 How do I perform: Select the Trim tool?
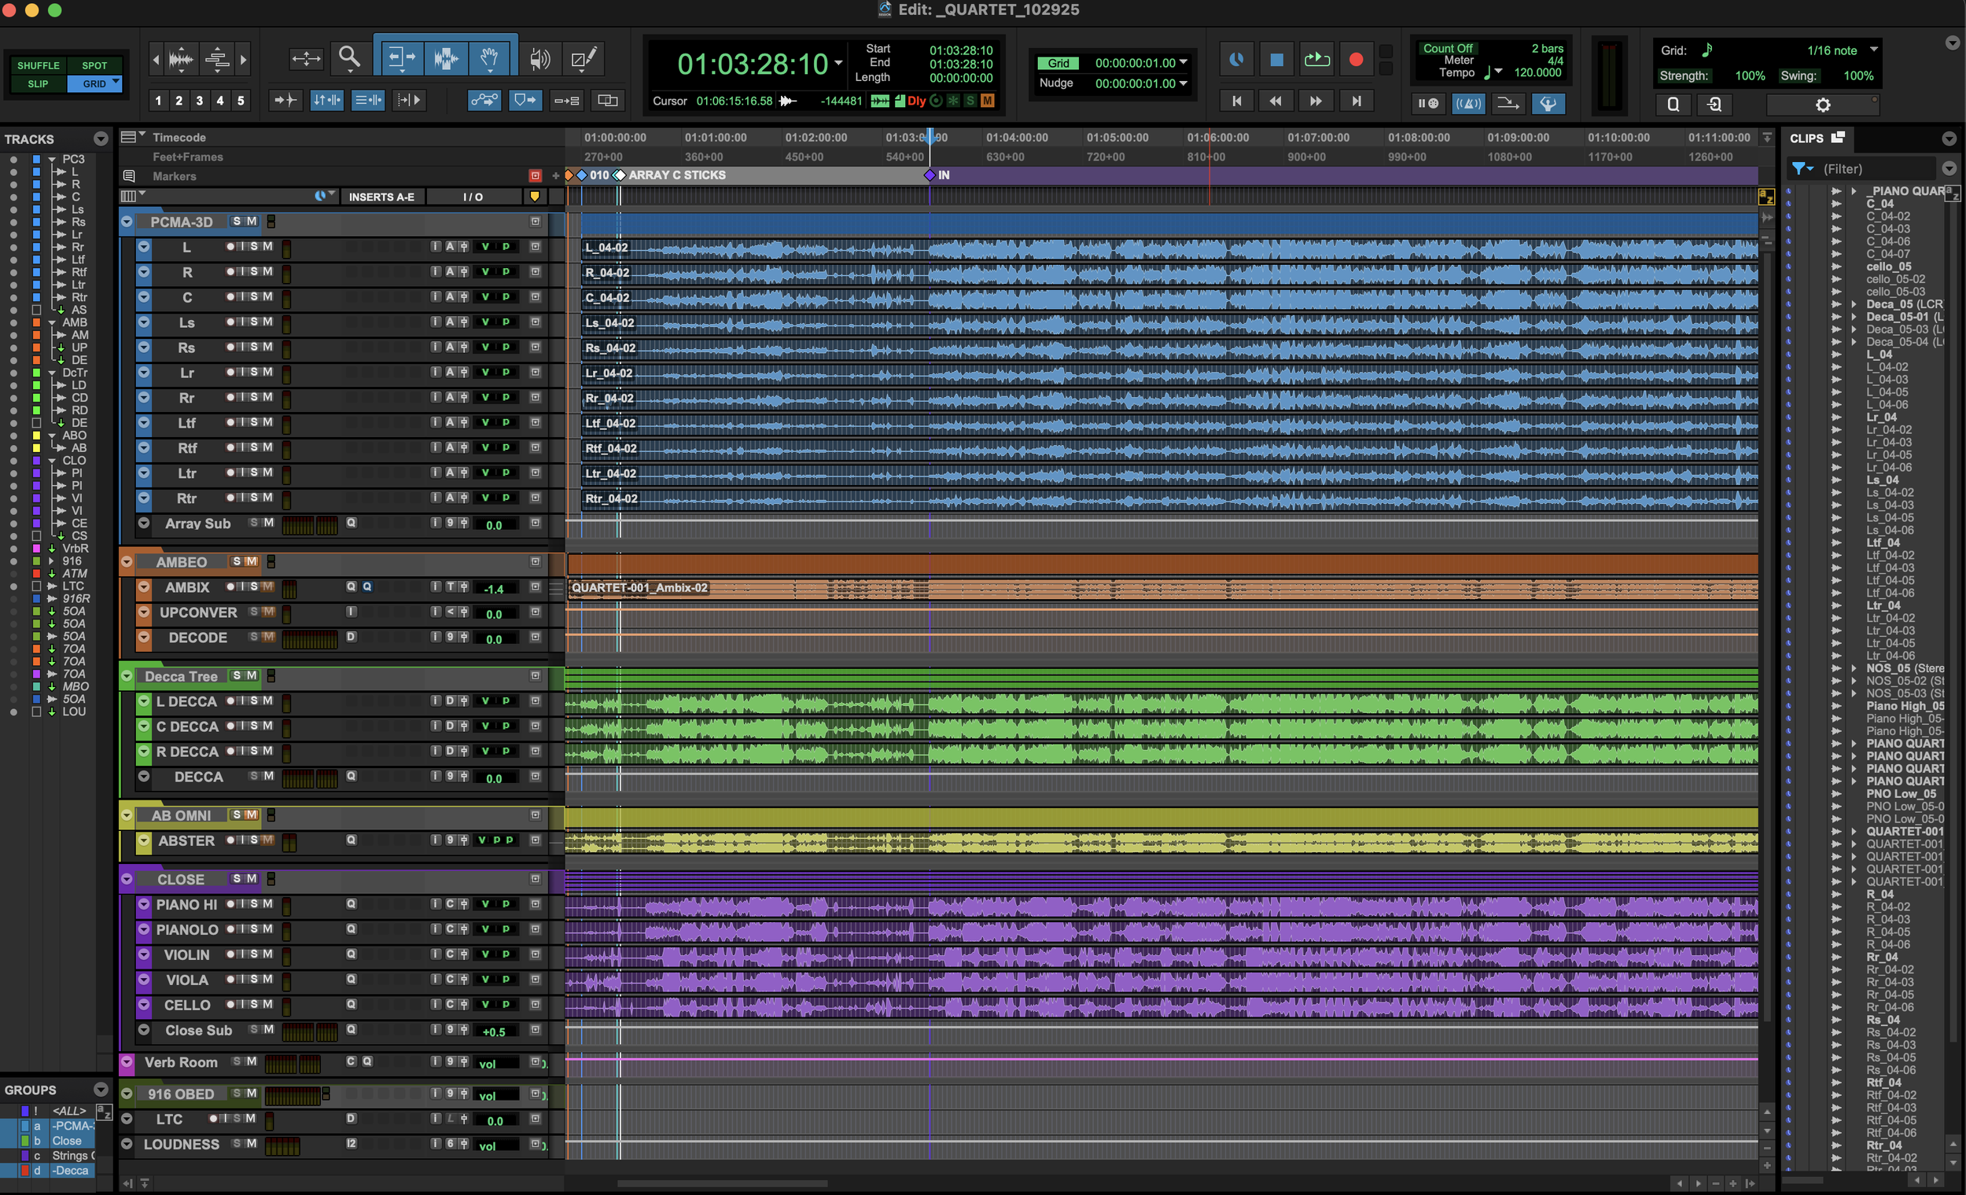pos(399,57)
